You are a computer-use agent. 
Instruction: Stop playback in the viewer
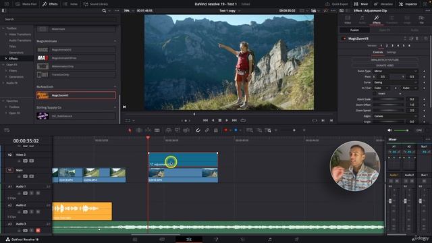point(220,120)
